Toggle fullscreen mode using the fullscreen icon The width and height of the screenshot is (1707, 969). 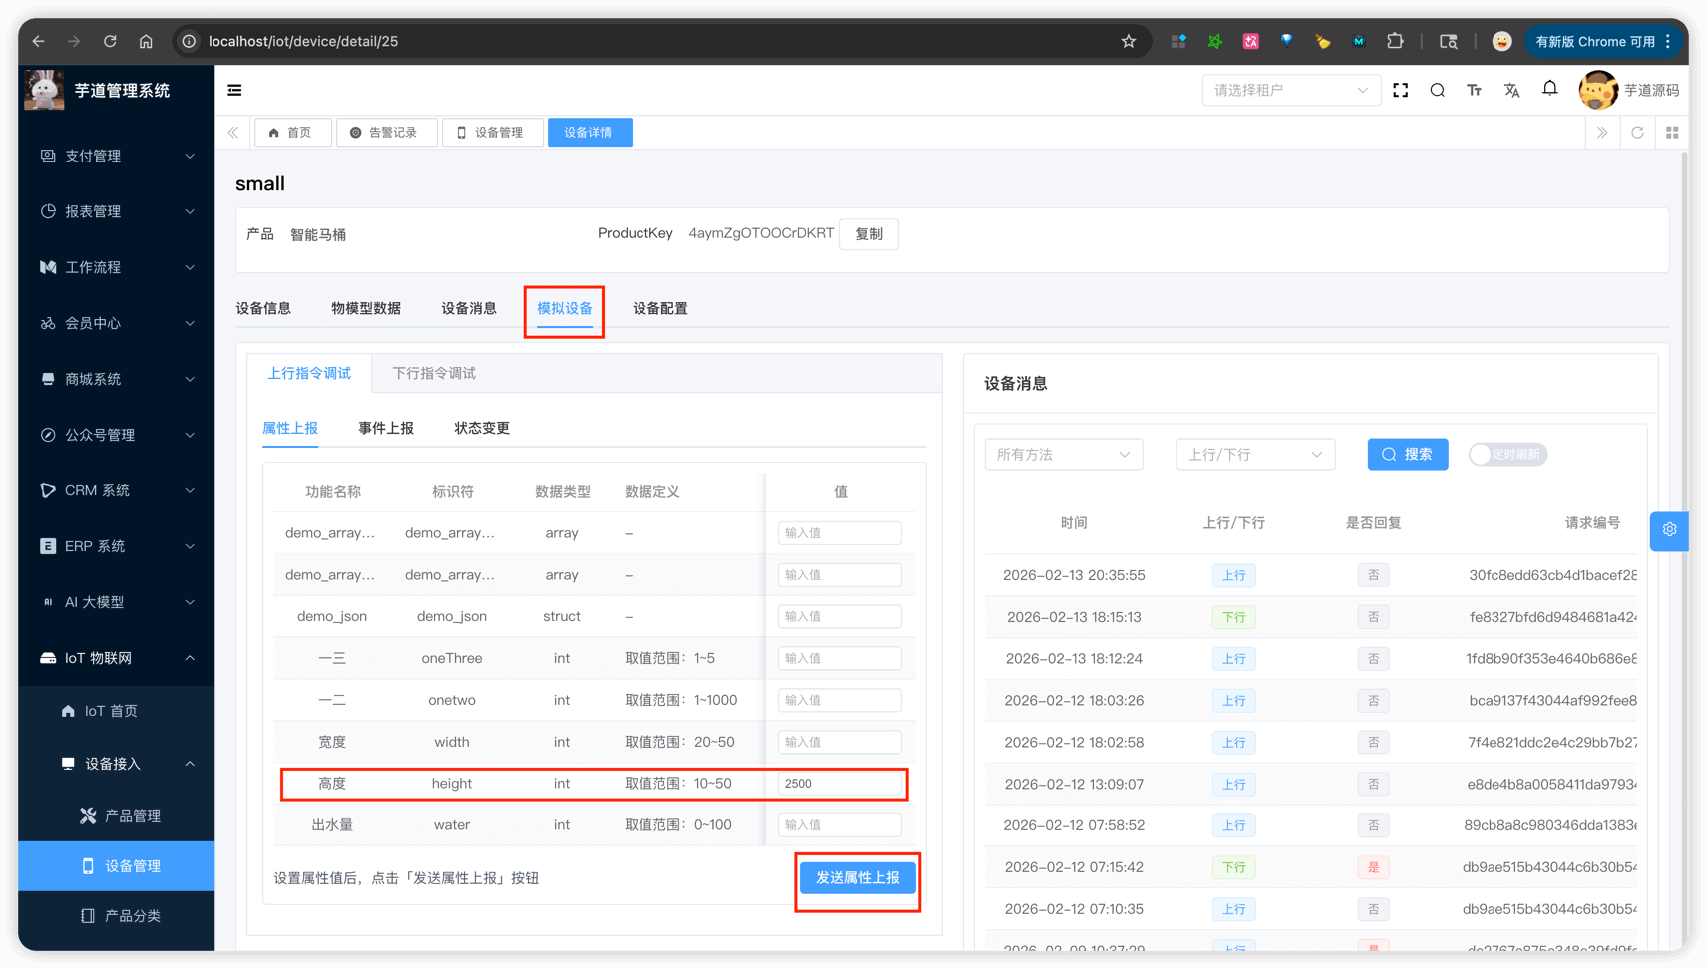[x=1400, y=90]
